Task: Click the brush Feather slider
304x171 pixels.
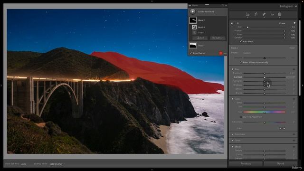Action: coord(265,31)
